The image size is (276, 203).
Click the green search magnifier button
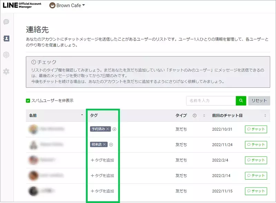(241, 100)
